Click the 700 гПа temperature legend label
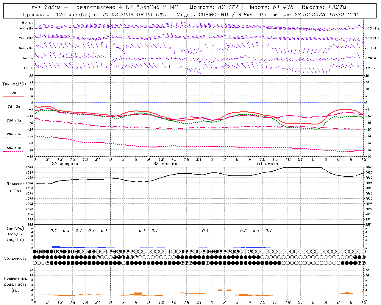 point(14,134)
